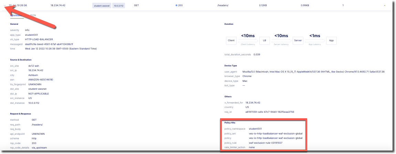Image resolution: width=396 pixels, height=154 pixels.
Task: Click the waf-exclusion-rule-03191557 policy rule value
Action: [265, 143]
